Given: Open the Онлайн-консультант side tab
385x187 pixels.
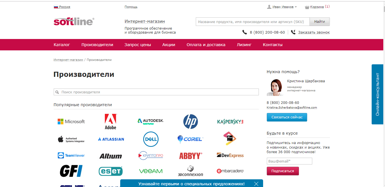Looking at the screenshot, I should [378, 94].
